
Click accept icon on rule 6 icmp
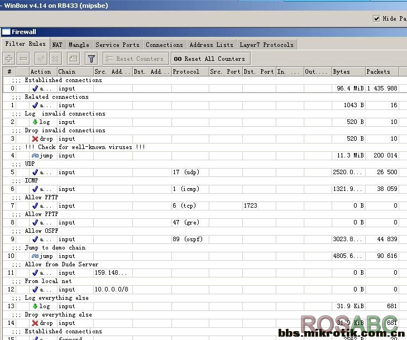tap(35, 189)
